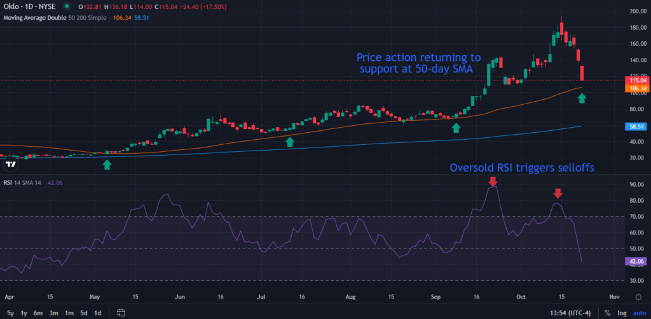The width and height of the screenshot is (651, 319).
Task: Click the green up arrow near May
Action: click(107, 165)
